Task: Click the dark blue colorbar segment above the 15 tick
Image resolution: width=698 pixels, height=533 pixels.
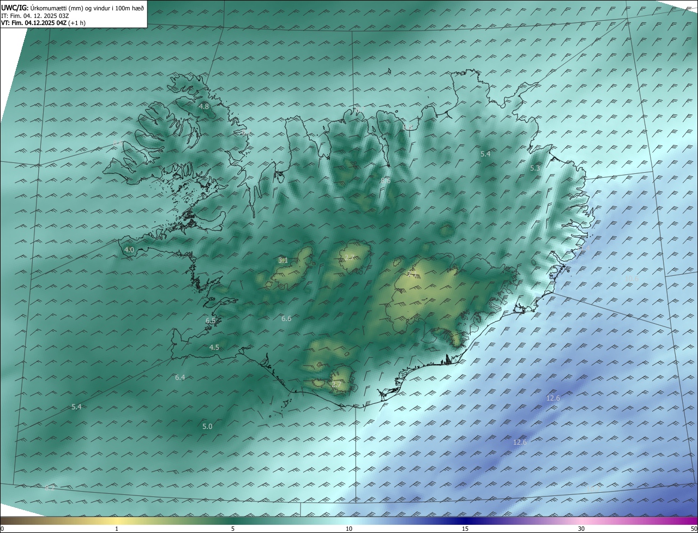Action: [x=465, y=520]
